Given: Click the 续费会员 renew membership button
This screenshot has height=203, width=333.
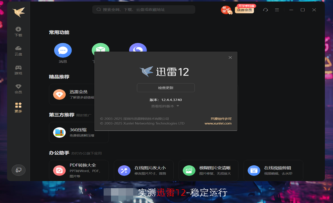Looking at the screenshot, I should pyautogui.click(x=245, y=10).
